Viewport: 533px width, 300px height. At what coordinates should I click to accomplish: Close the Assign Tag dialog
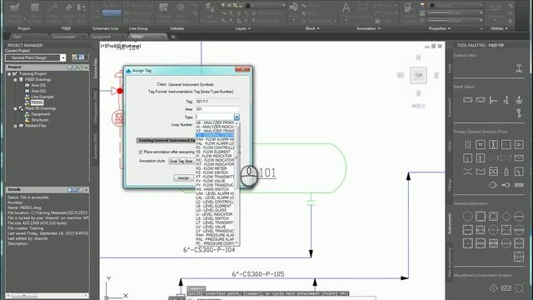click(x=242, y=70)
